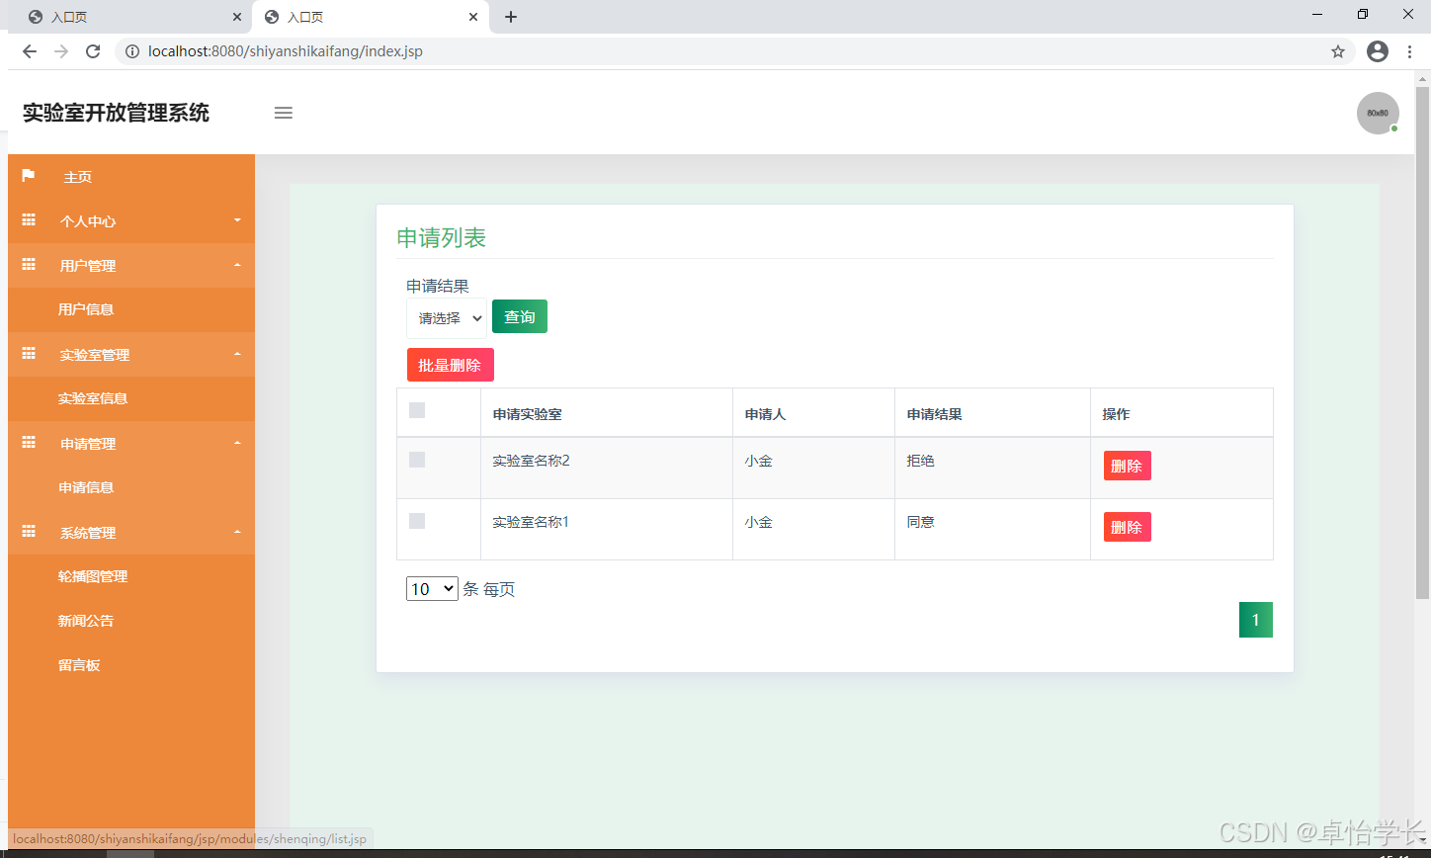Open the 申请结果 请选择 dropdown
Screen dimensions: 1431x858
[x=447, y=318]
